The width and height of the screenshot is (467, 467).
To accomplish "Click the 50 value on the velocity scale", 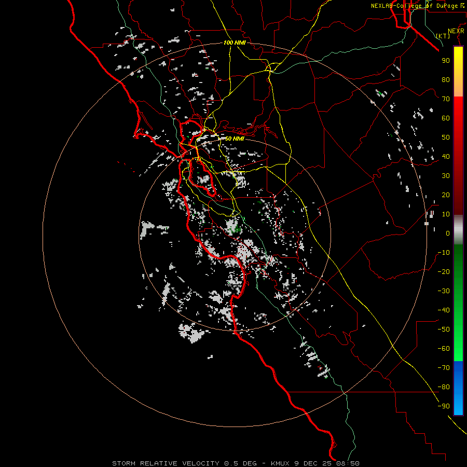I will tap(446, 138).
